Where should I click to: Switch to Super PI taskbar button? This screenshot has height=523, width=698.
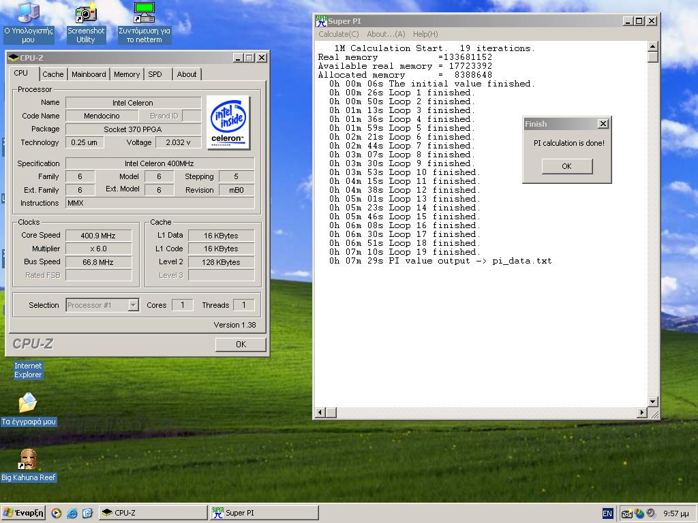coord(264,513)
